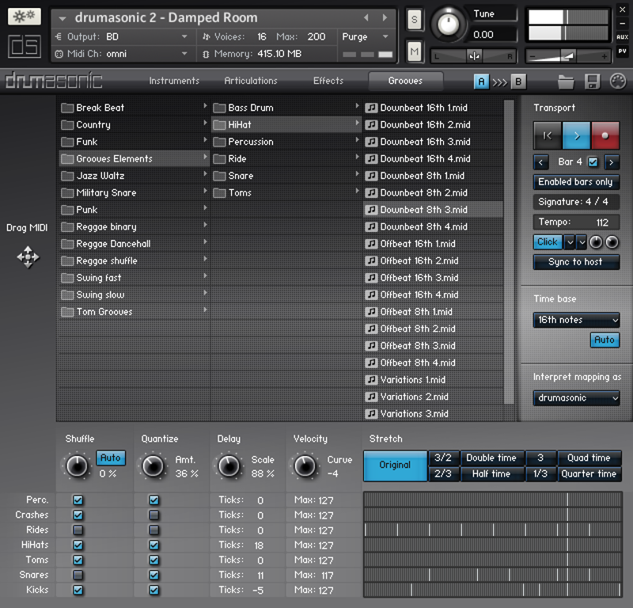Viewport: 633px width, 608px height.
Task: Enable Quantize checkbox for Crashes
Action: click(154, 515)
